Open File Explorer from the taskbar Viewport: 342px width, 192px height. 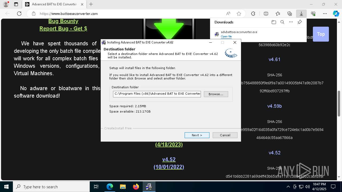(x=123, y=187)
